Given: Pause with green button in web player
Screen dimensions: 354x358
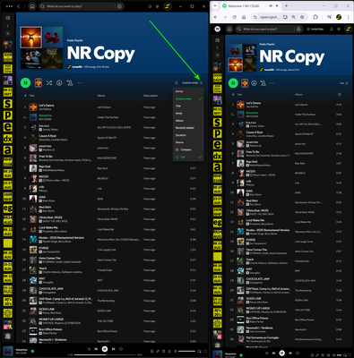Looking at the screenshot, I should 233,83.
